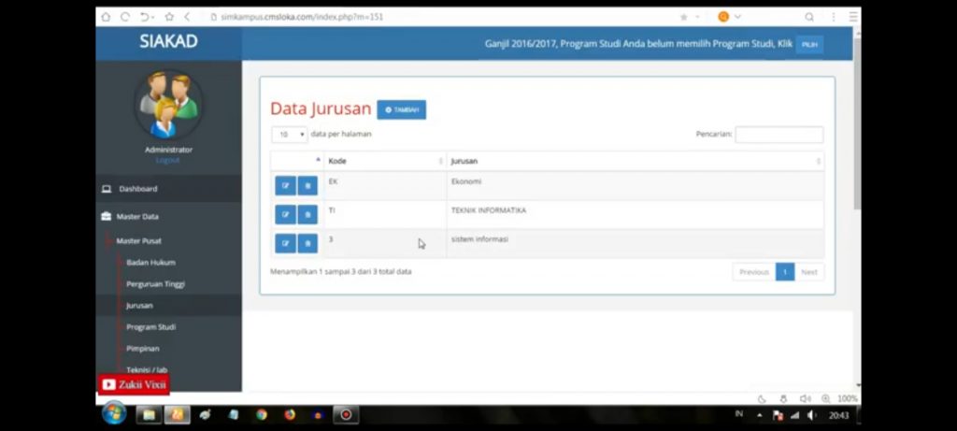Open Perguruan Tinggi in the sidebar
This screenshot has width=957, height=431.
(x=155, y=284)
